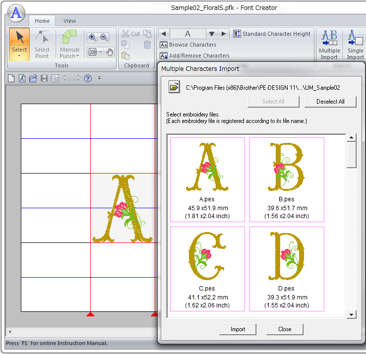Click the Zoom In magnifier icon
Image resolution: width=366 pixels, height=354 pixels.
pyautogui.click(x=92, y=37)
